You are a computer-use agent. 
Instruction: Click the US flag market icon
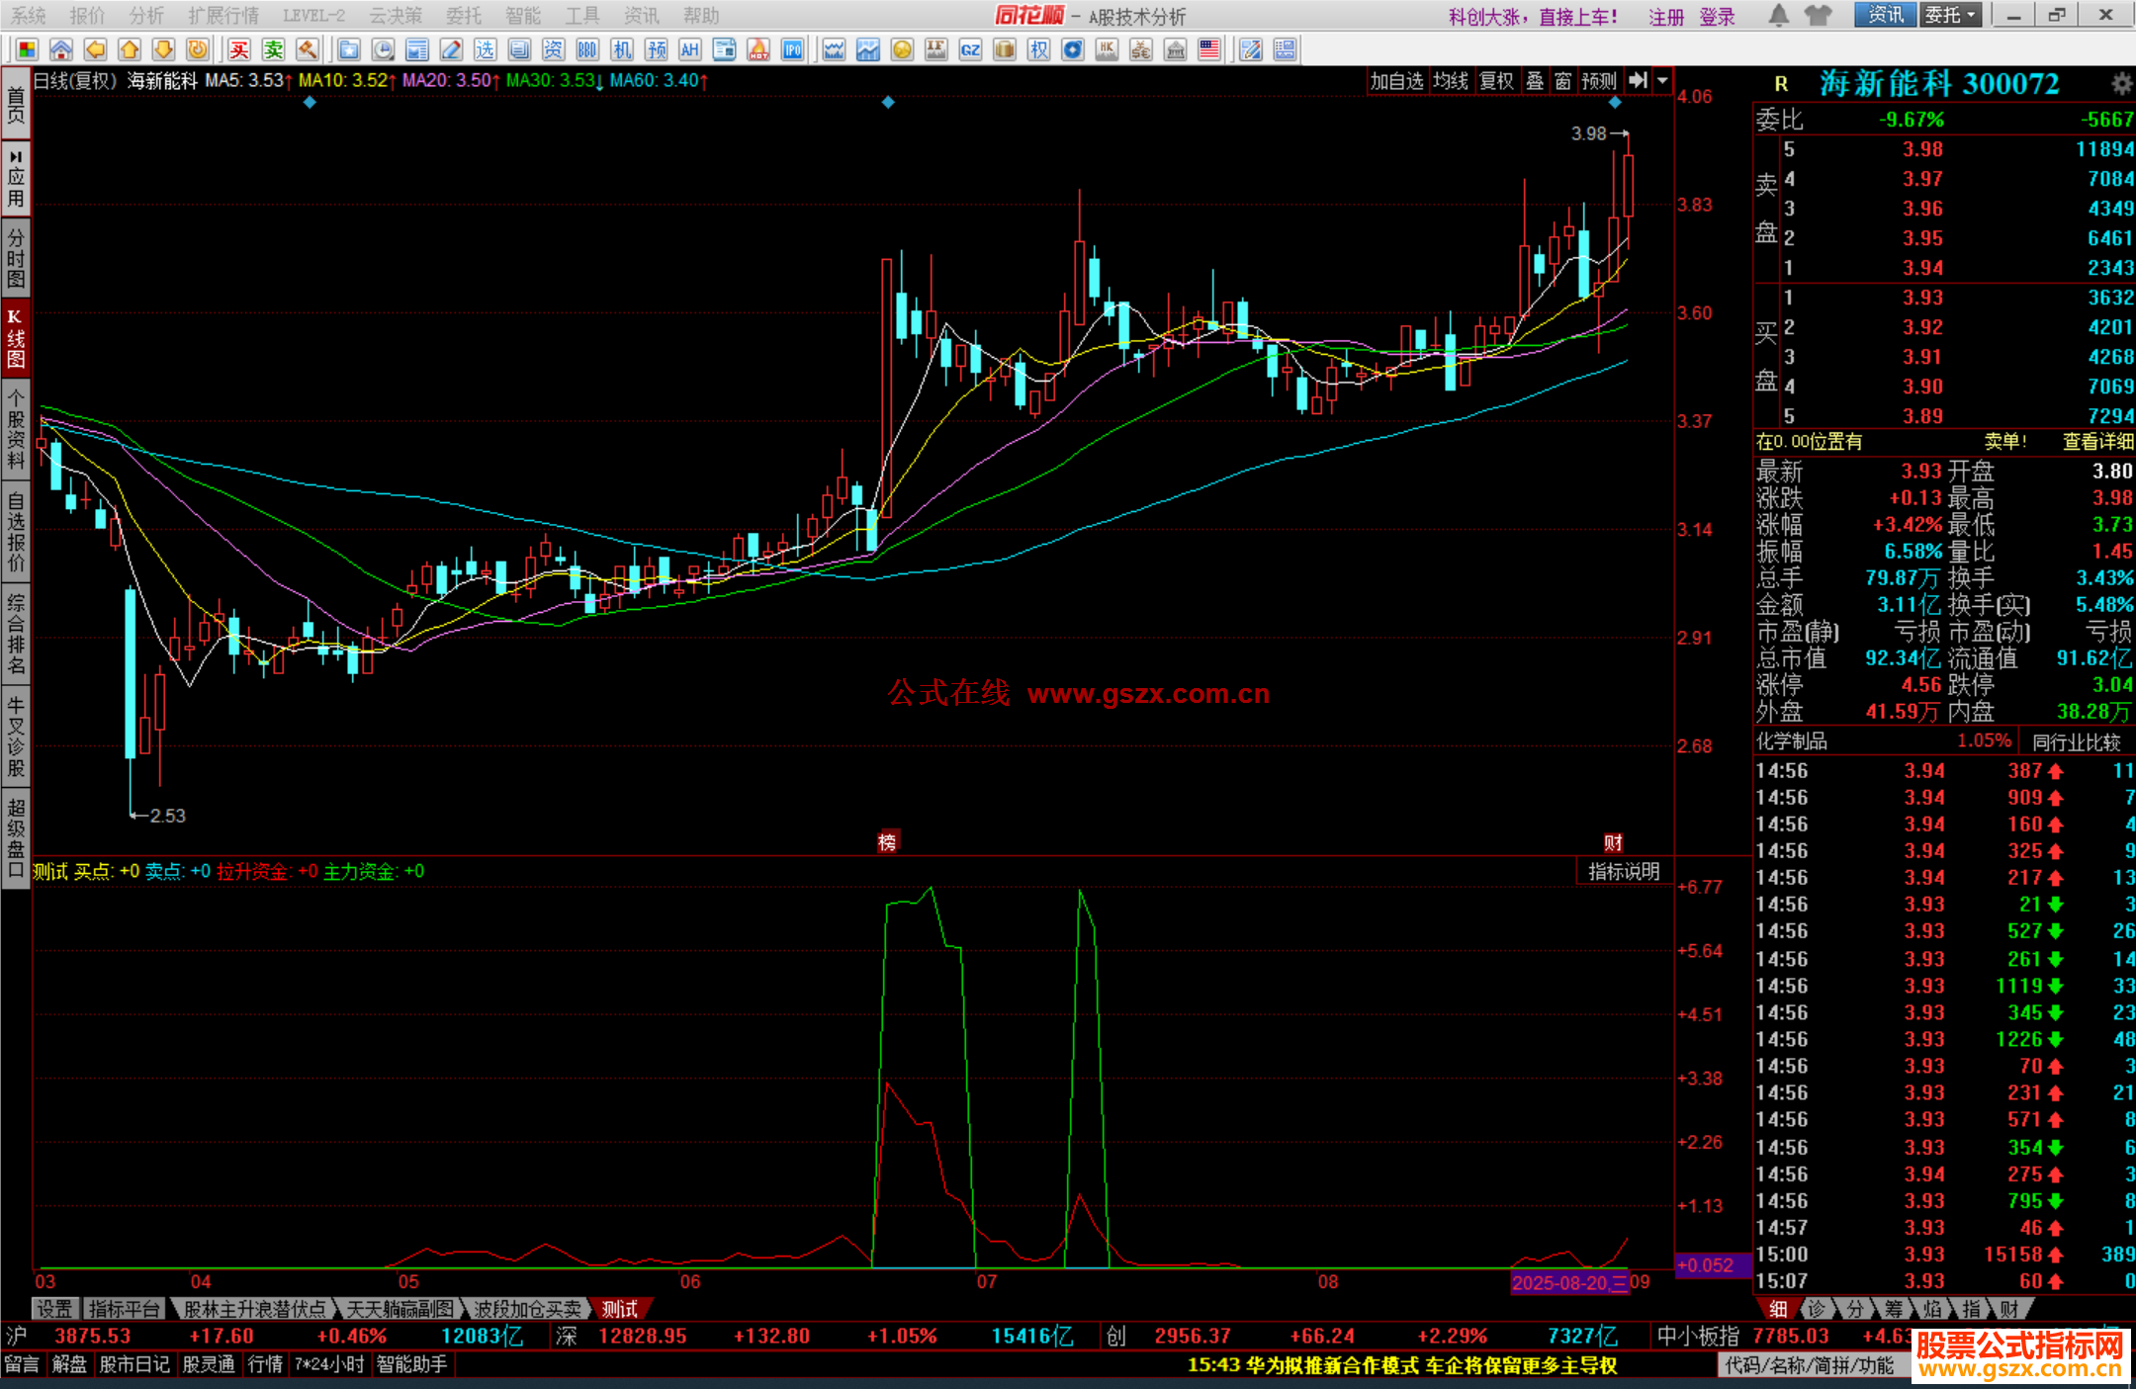point(1208,49)
